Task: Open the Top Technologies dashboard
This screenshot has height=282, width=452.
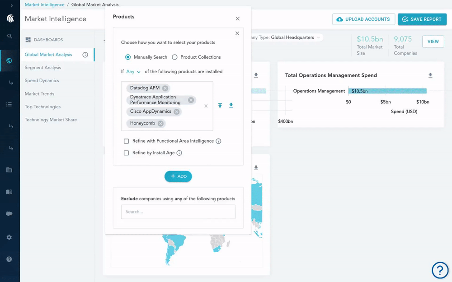Action: coord(42,107)
